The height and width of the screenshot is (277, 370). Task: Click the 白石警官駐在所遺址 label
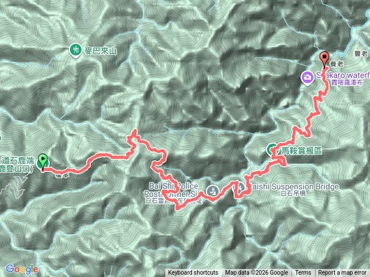[x=173, y=201]
